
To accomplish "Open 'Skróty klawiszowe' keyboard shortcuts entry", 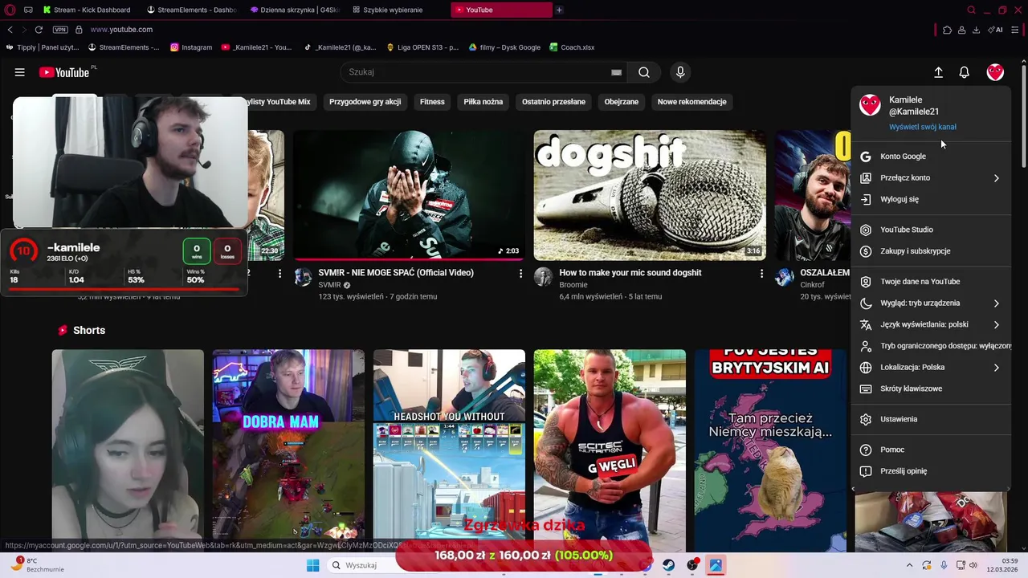I will click(x=931, y=389).
